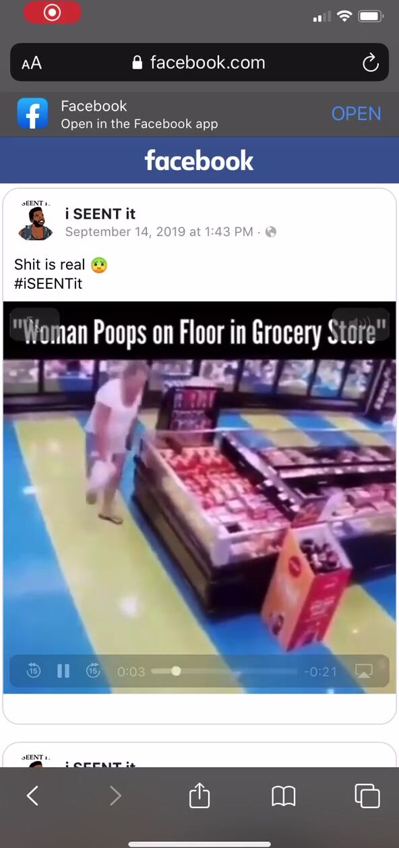Click the video progress slider knob
This screenshot has height=848, width=399.
(176, 671)
